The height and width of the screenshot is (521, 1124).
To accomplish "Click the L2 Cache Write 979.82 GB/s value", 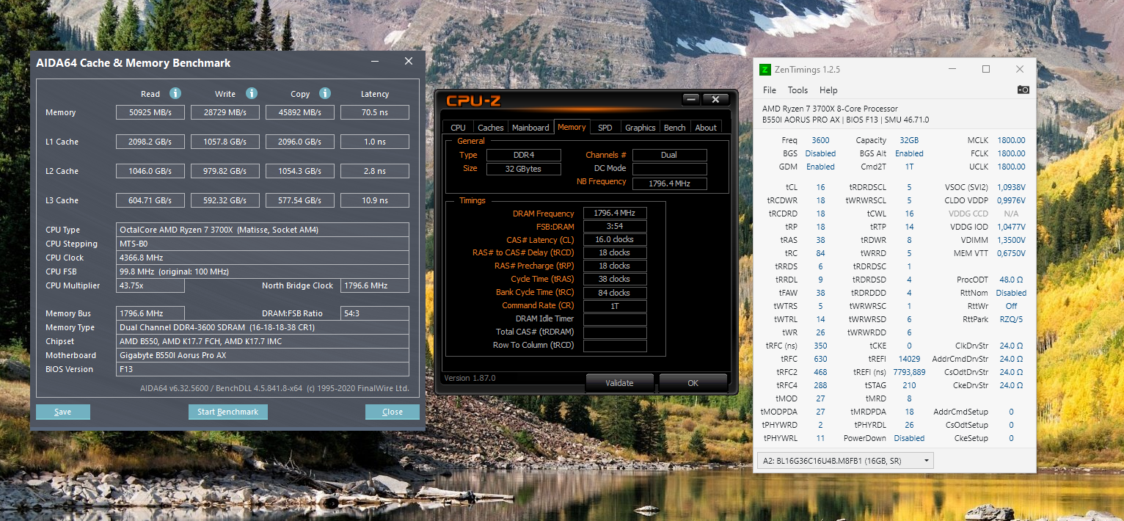I will pos(226,171).
